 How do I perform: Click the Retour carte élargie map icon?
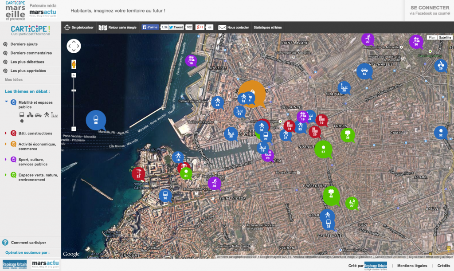[x=102, y=27]
